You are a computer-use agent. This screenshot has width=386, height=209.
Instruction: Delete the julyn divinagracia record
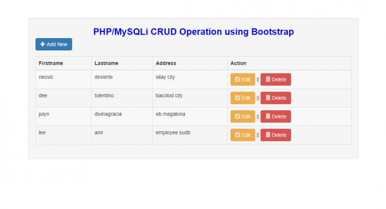pos(276,116)
